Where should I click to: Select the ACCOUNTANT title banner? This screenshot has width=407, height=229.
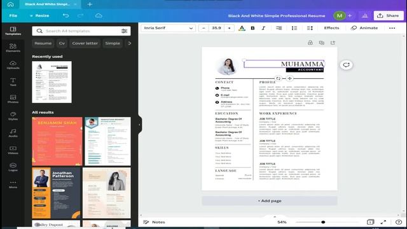(x=305, y=70)
